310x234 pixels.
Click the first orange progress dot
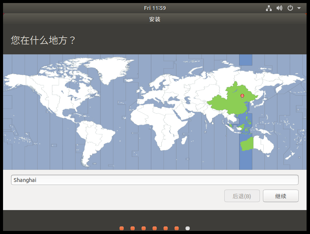(121, 228)
